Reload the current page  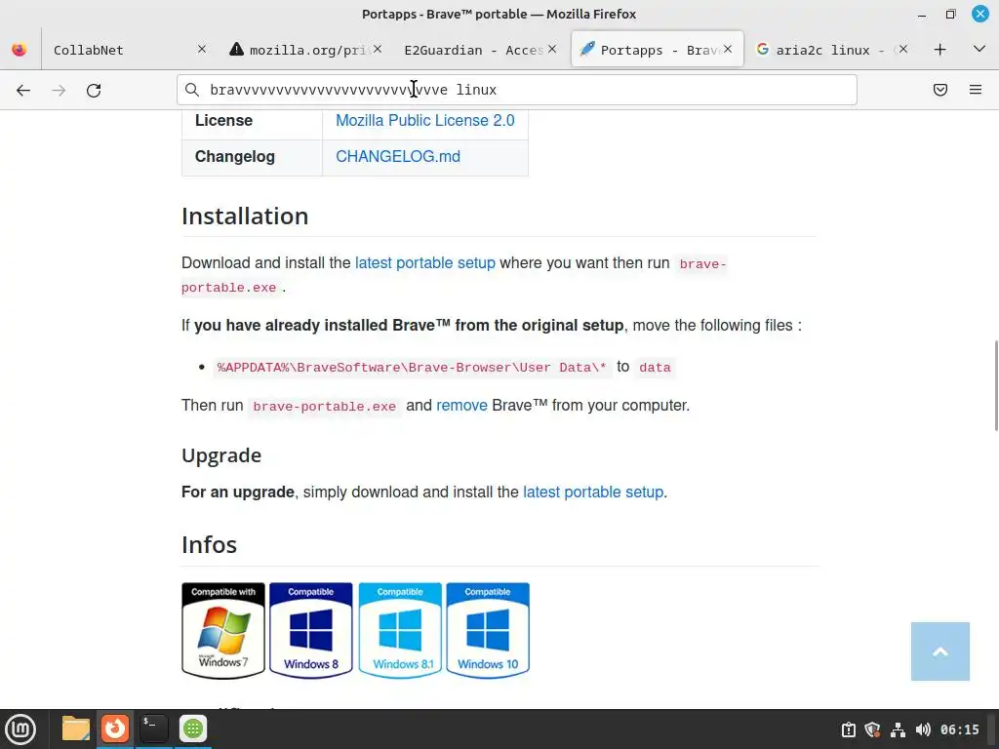pyautogui.click(x=94, y=90)
